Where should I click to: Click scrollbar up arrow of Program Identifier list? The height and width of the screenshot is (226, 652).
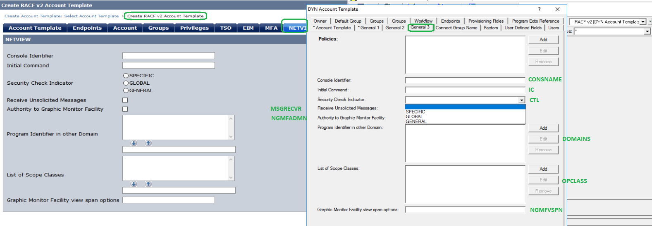coord(231,119)
